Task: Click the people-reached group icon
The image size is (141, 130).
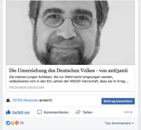Action: [x=8, y=100]
